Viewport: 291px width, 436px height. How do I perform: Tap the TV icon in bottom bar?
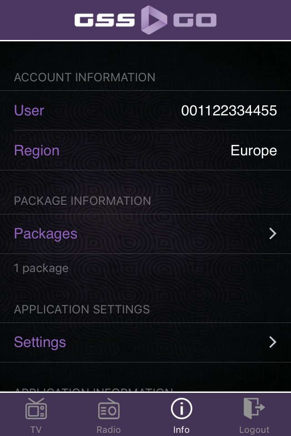(36, 409)
